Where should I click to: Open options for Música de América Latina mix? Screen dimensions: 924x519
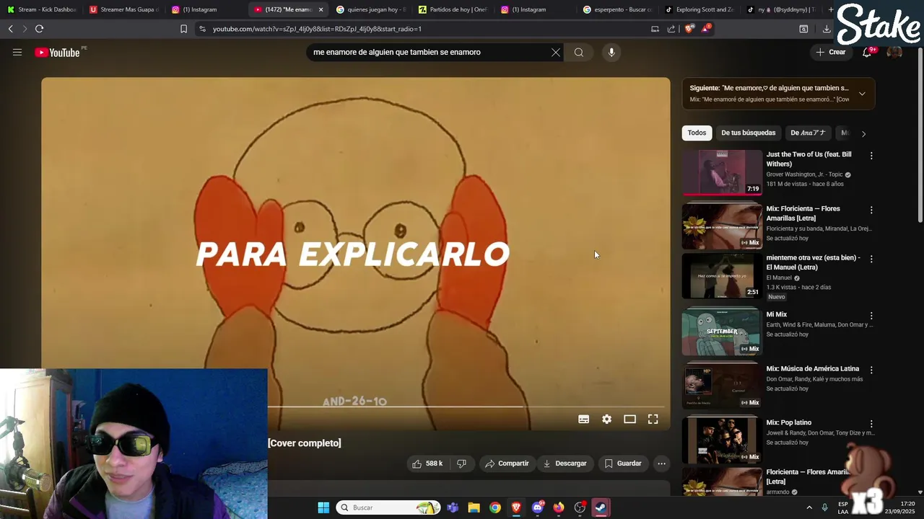coord(871,370)
